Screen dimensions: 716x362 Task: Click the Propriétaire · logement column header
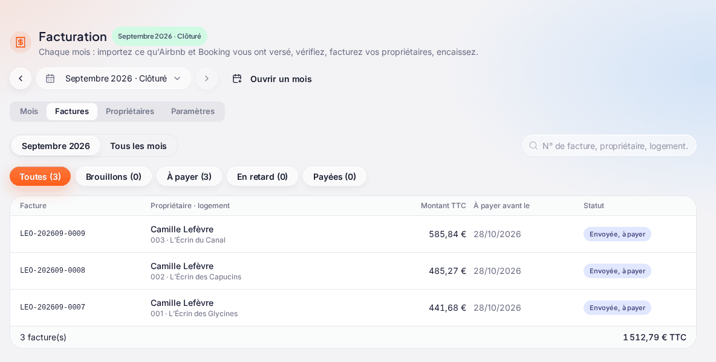(x=190, y=206)
